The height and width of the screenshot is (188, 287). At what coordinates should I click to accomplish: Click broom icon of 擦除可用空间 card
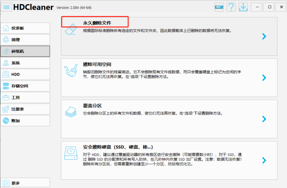pos(71,70)
